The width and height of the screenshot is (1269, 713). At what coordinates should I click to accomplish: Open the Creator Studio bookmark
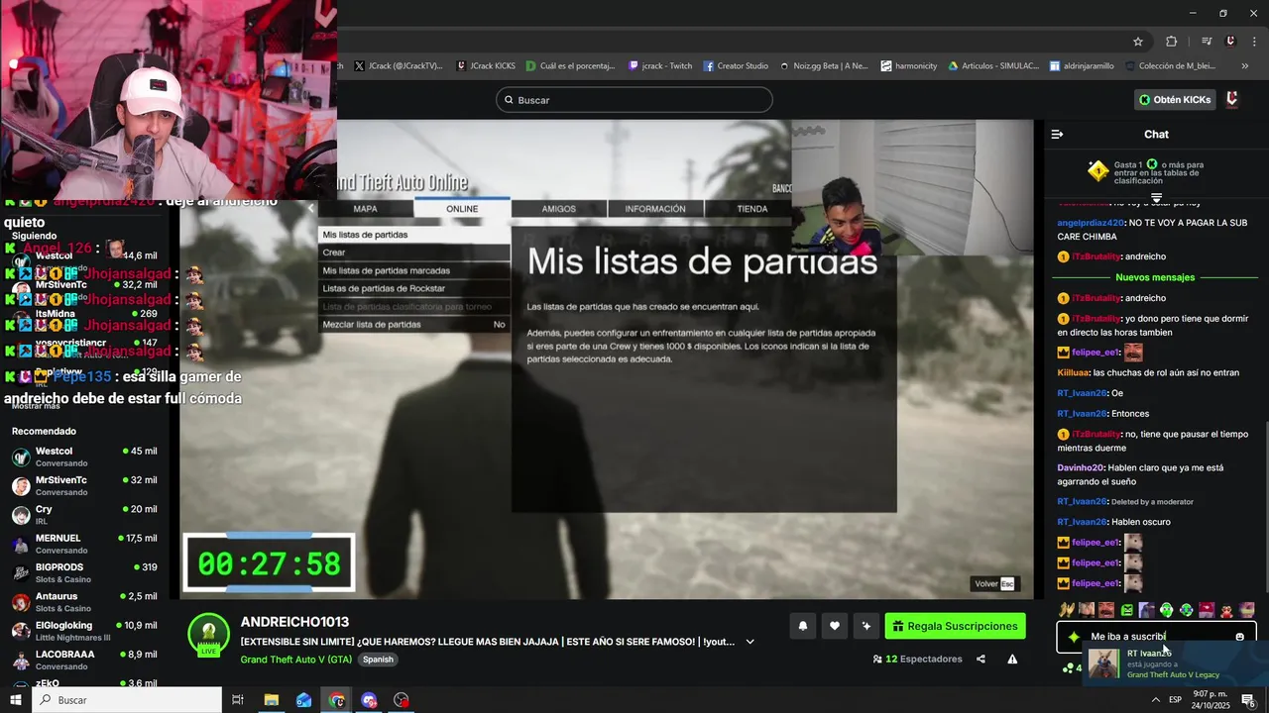click(736, 66)
